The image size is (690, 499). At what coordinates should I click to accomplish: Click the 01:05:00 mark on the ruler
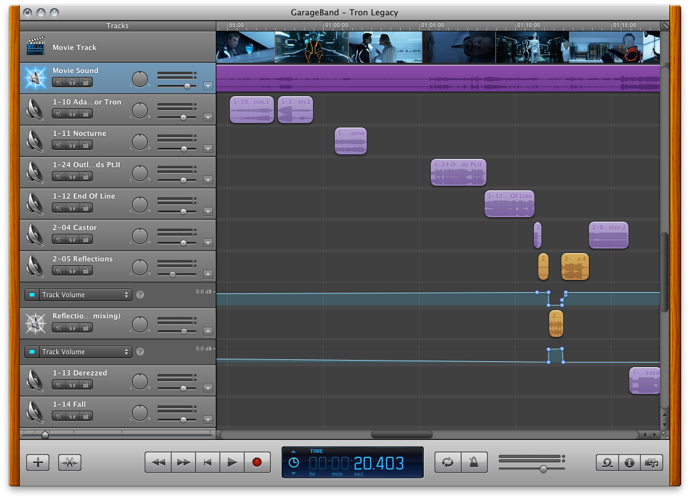coord(432,25)
